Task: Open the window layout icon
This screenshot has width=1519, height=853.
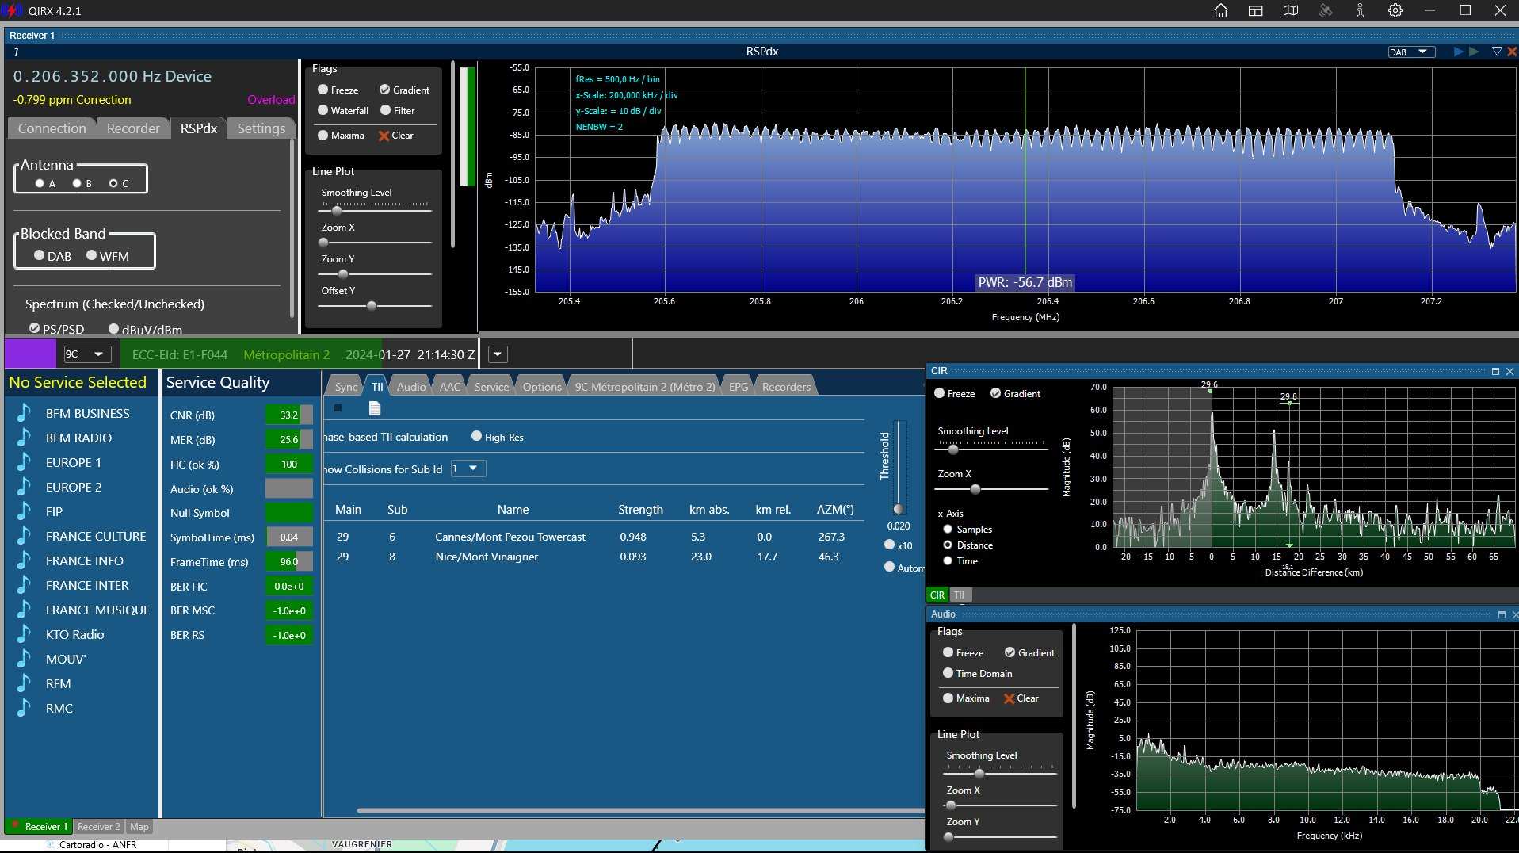Action: pos(1255,11)
